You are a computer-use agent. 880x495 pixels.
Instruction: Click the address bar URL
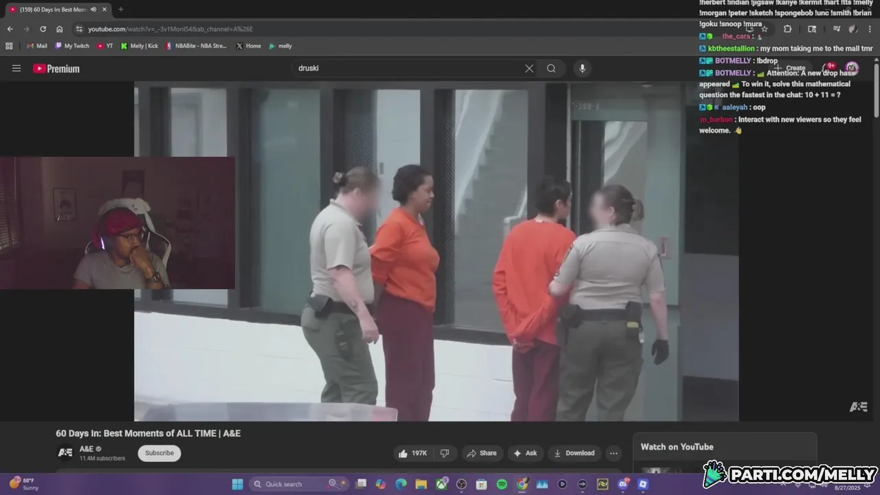pyautogui.click(x=170, y=29)
